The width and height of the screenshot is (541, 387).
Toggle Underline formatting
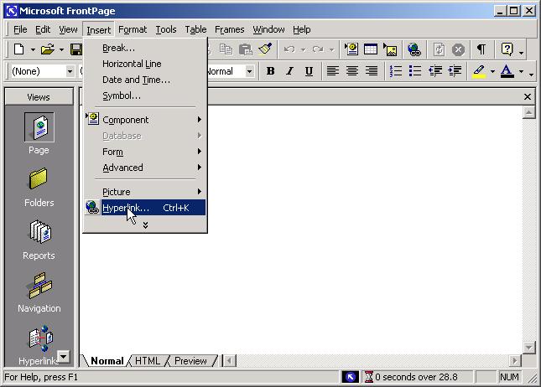click(310, 71)
